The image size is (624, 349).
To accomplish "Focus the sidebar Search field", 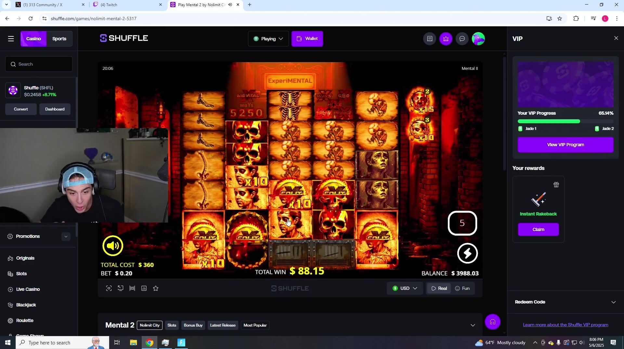I will click(x=39, y=64).
